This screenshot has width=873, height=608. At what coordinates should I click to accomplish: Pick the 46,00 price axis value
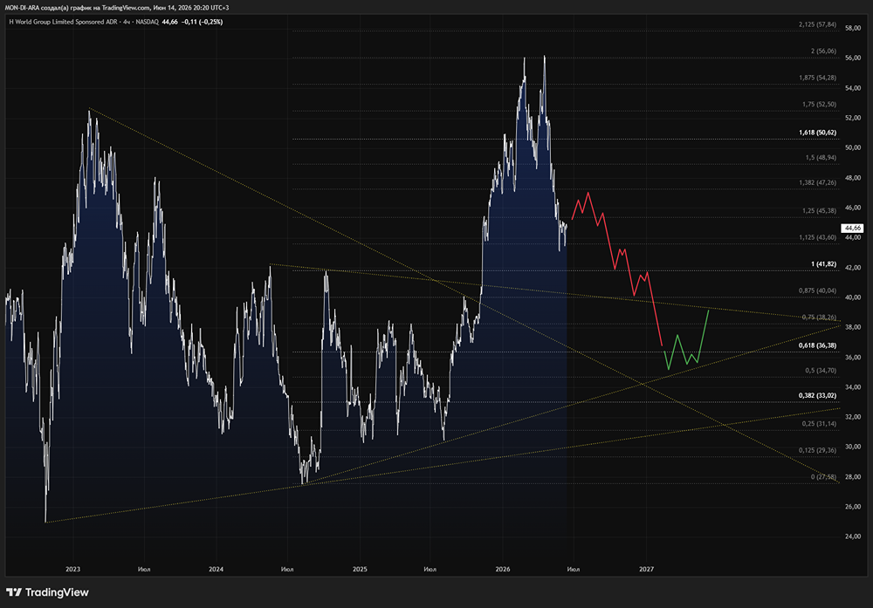[852, 208]
